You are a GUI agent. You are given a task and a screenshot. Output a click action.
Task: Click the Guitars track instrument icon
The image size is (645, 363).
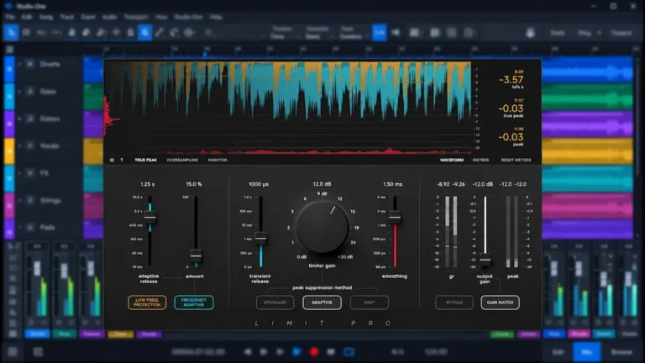pos(30,118)
